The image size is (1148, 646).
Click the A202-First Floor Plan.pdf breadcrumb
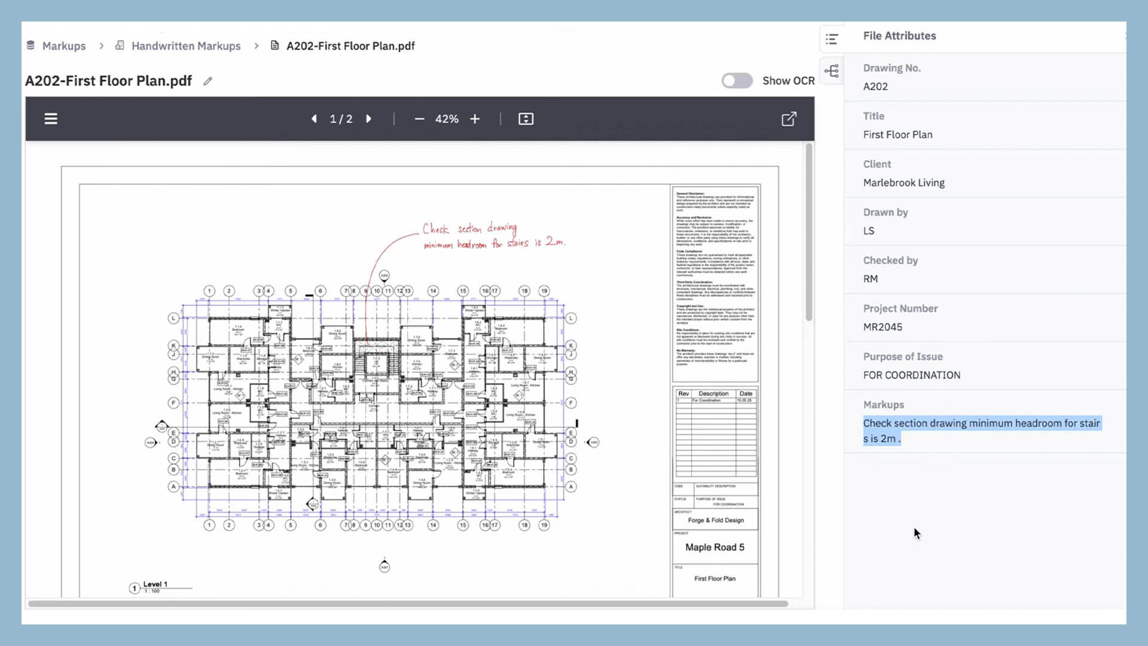coord(350,46)
